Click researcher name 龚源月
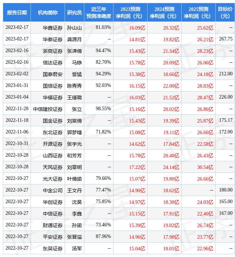235x257 pixels. click(x=74, y=39)
